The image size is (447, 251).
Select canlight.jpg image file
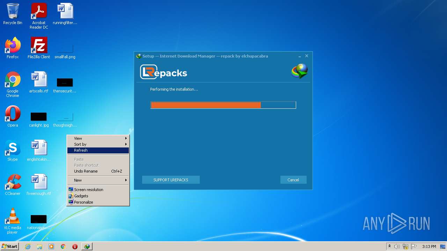tap(39, 120)
